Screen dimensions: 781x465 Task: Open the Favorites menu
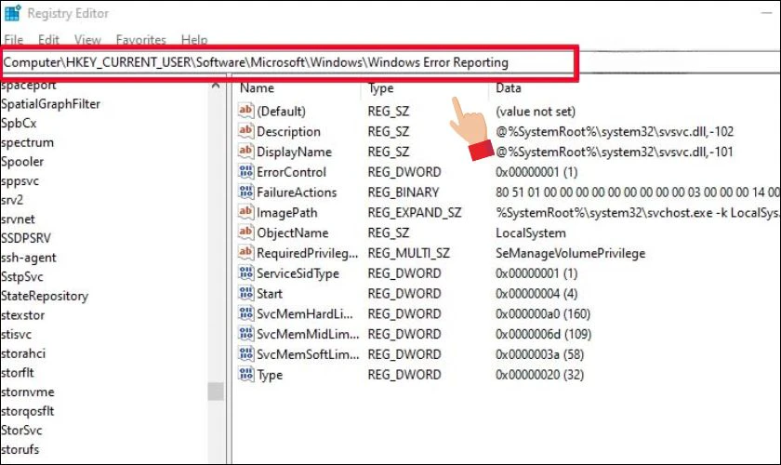(x=141, y=39)
